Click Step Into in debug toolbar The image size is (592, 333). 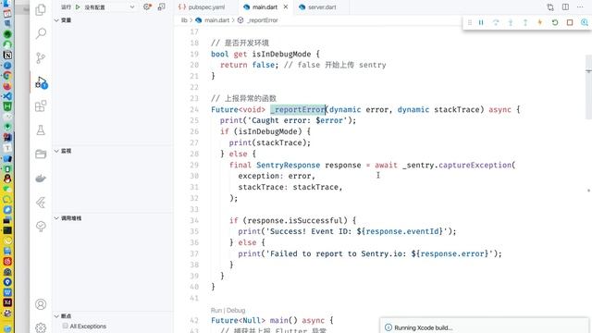[x=511, y=22]
